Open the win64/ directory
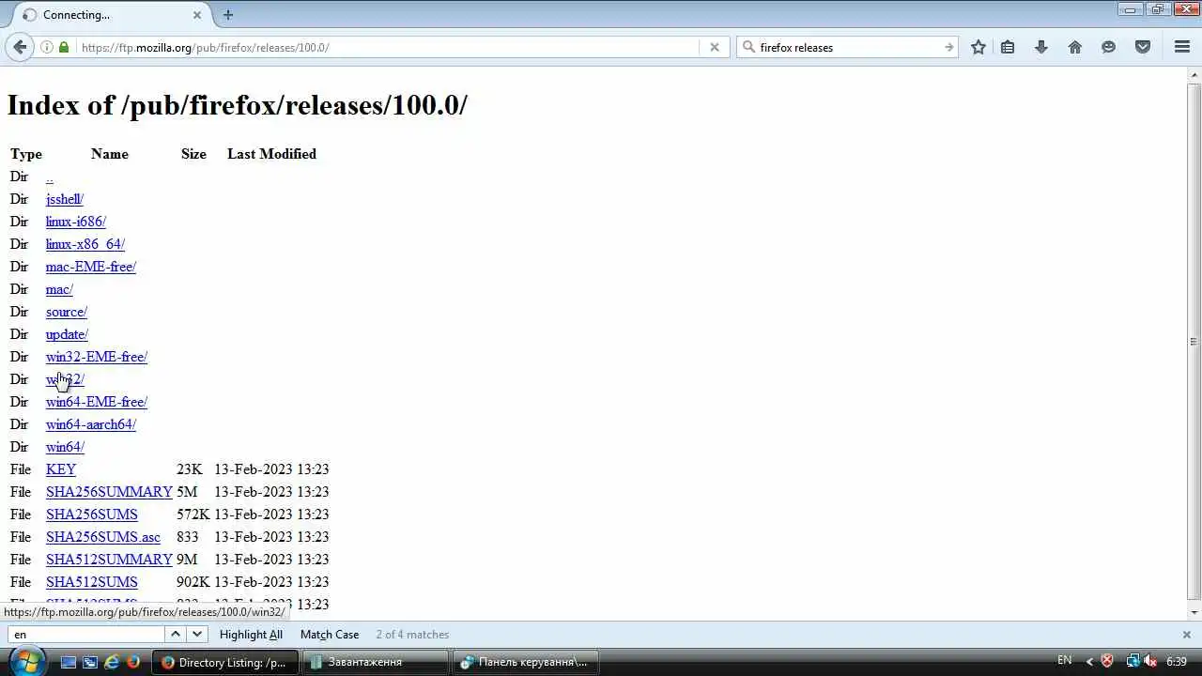 (65, 447)
